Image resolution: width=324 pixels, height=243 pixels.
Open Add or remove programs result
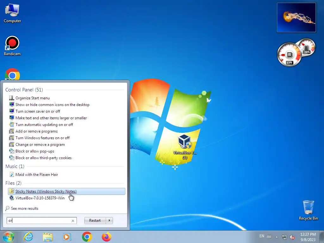[66, 131]
